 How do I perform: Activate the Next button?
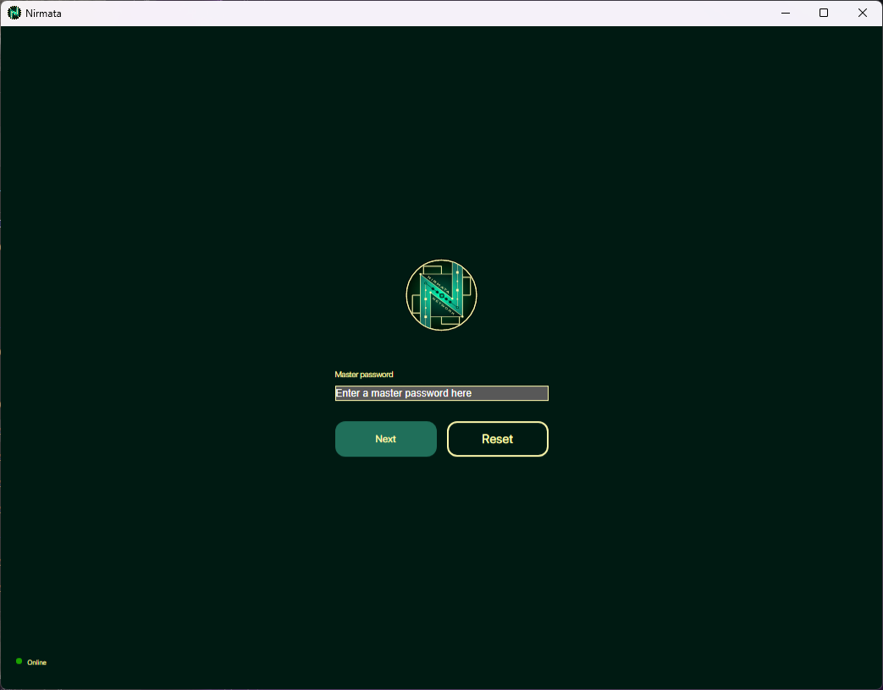[x=385, y=439]
